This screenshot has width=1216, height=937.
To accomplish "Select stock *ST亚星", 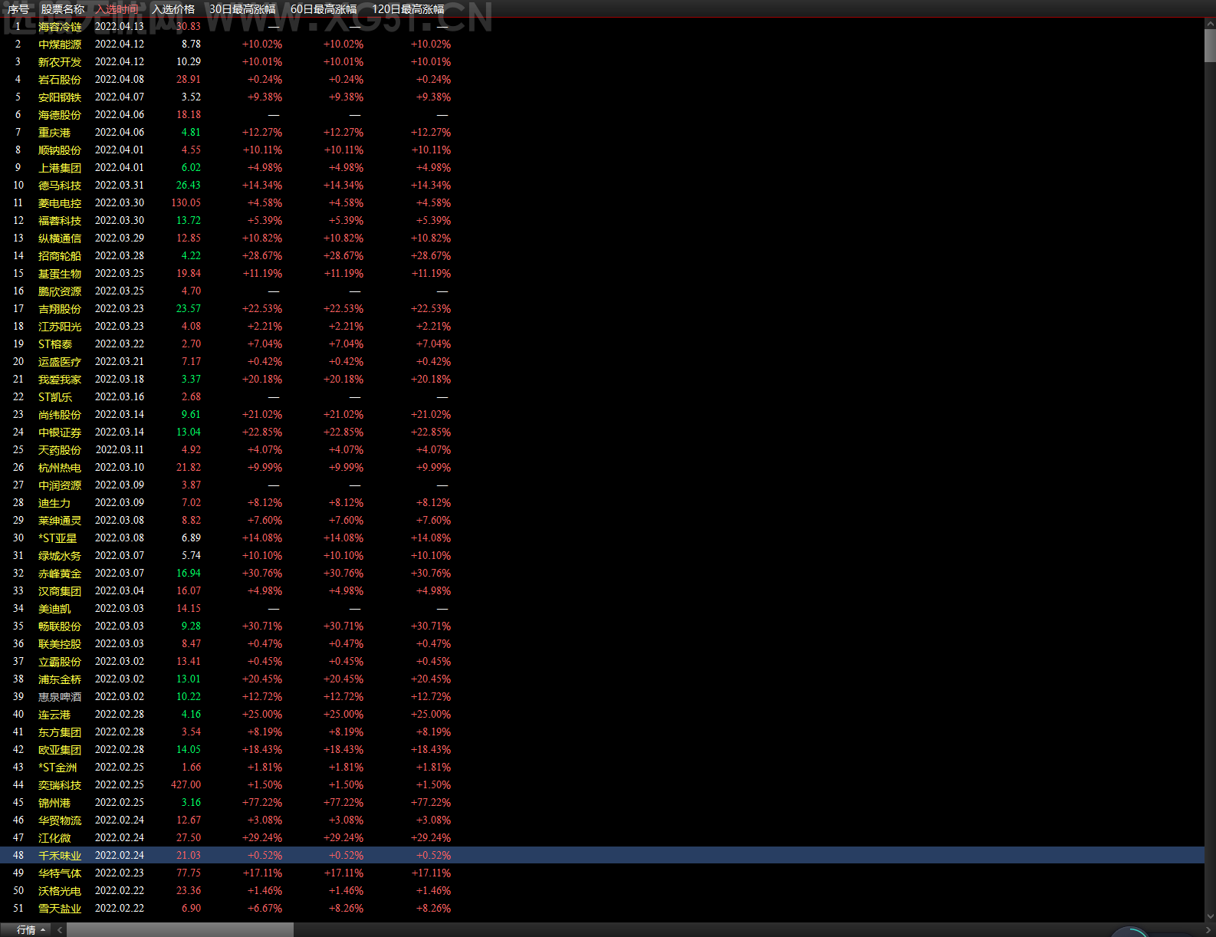I will point(58,538).
